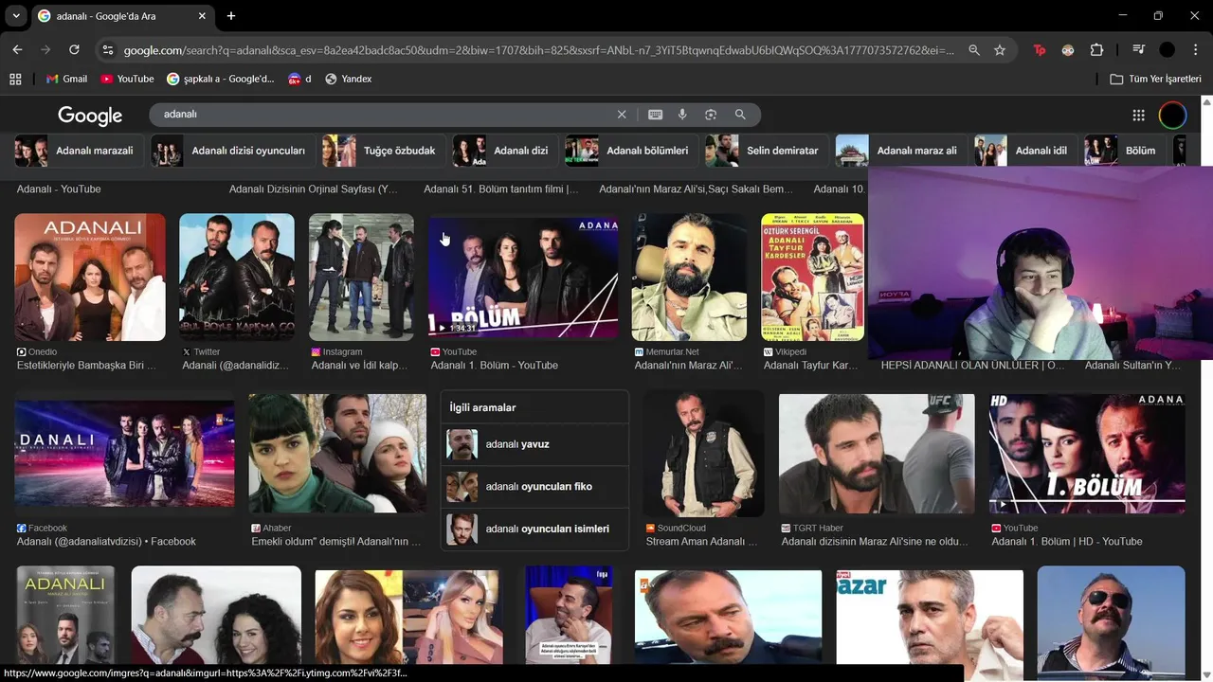Click the search magnifier button
Image resolution: width=1213 pixels, height=682 pixels.
[740, 115]
